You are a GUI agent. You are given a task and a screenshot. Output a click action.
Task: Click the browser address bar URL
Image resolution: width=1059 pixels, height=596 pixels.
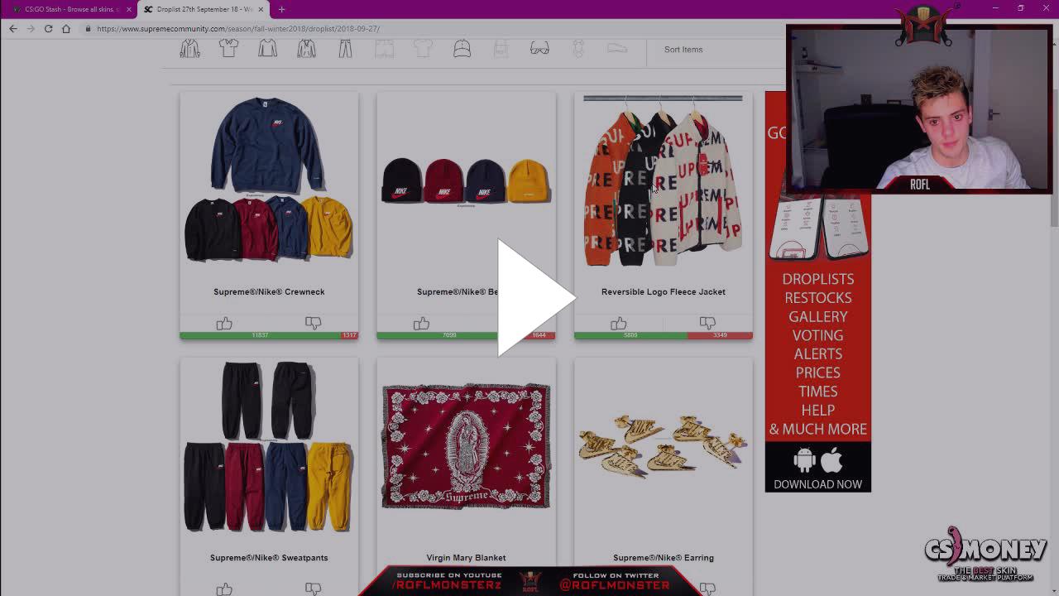[238, 28]
